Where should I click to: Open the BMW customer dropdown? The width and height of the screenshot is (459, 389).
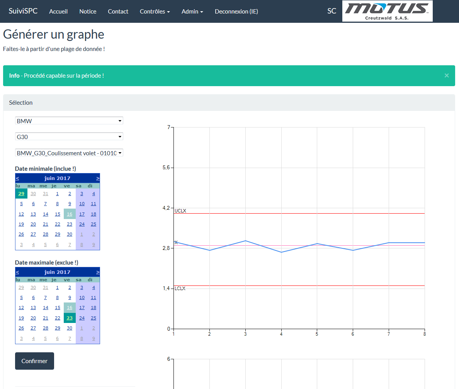[x=69, y=121]
